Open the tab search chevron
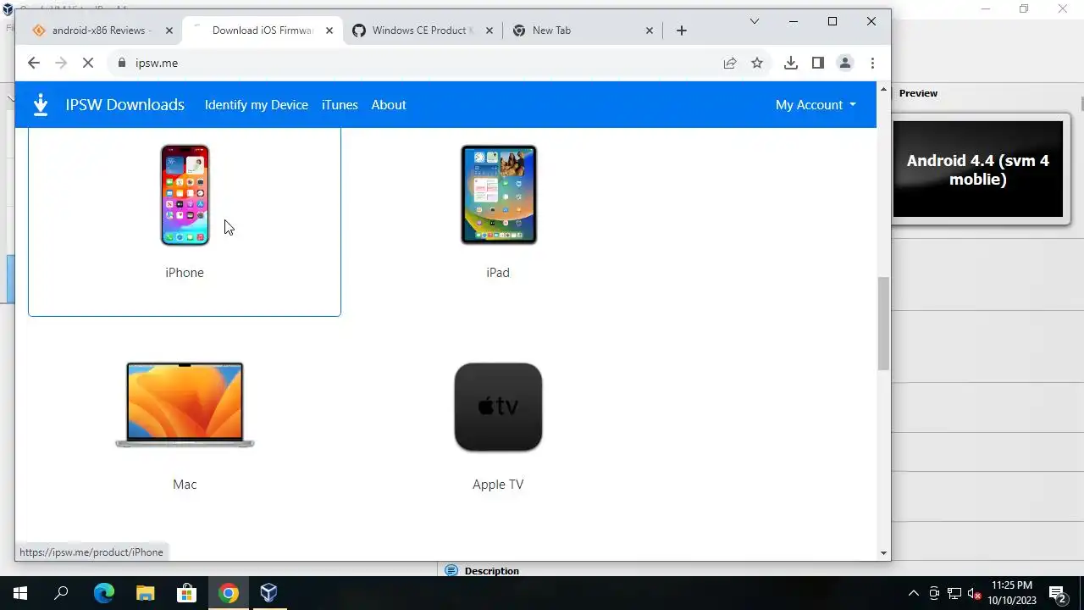Viewport: 1084px width, 610px height. [755, 21]
